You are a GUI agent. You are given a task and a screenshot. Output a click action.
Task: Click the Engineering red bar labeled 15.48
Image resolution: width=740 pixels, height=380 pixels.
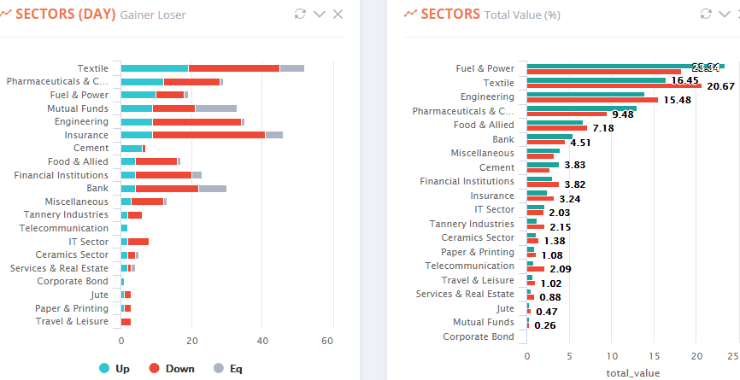point(592,100)
